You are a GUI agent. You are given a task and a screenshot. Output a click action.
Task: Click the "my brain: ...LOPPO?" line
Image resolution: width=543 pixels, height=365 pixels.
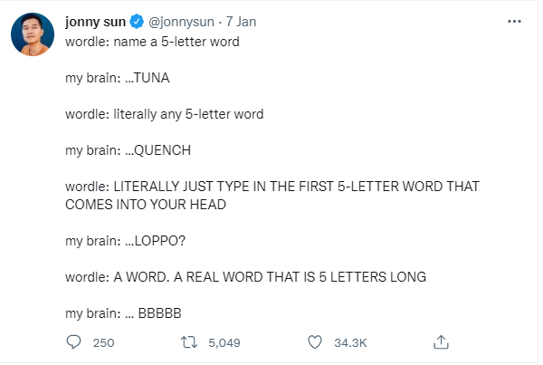pyautogui.click(x=124, y=241)
